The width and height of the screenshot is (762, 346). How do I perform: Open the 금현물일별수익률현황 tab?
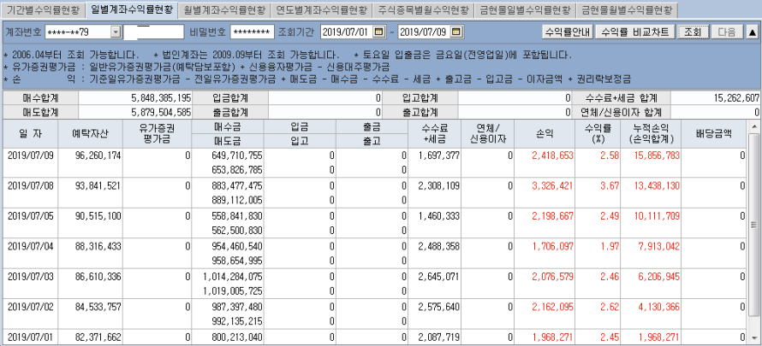click(526, 9)
